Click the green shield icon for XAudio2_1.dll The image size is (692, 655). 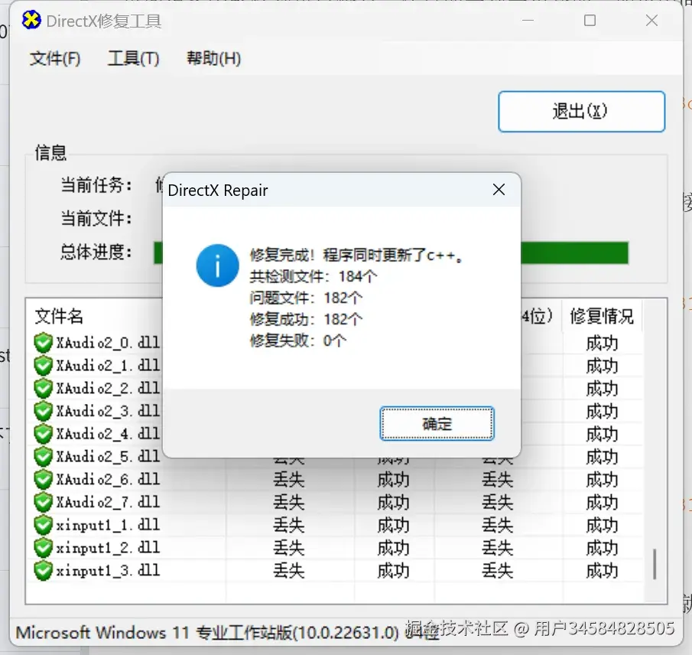point(44,366)
